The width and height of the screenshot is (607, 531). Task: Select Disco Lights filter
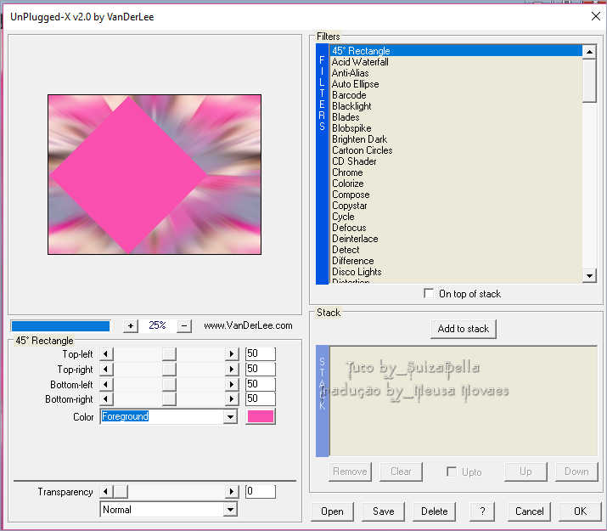pos(456,272)
